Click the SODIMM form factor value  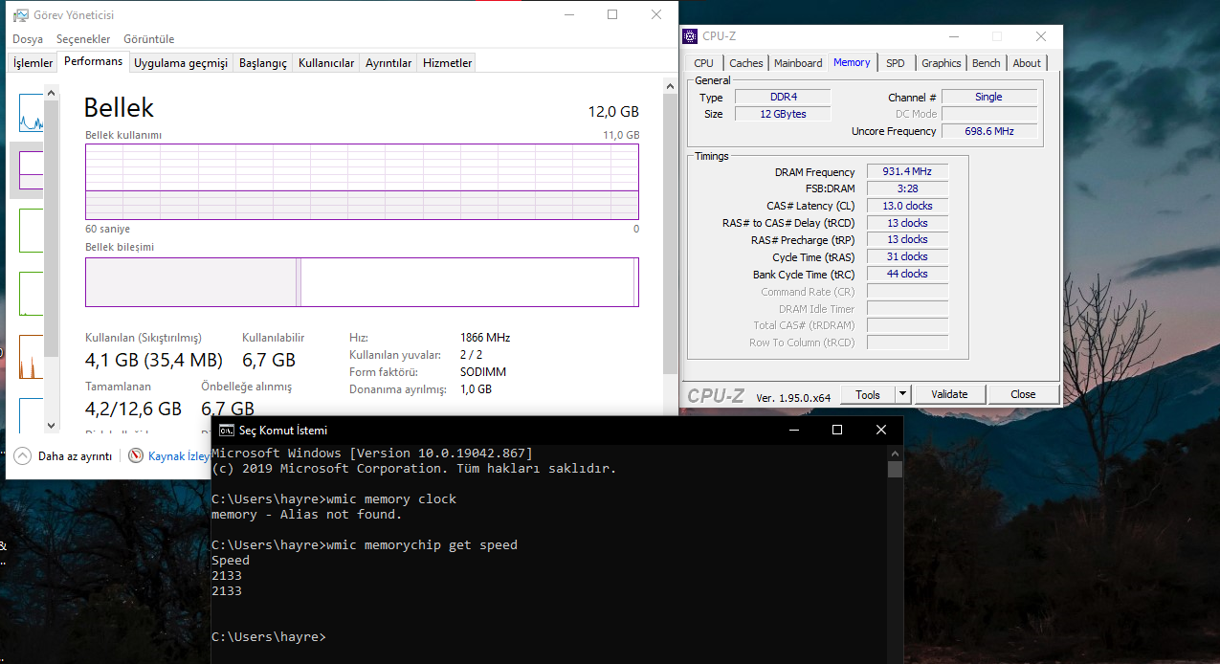point(483,372)
